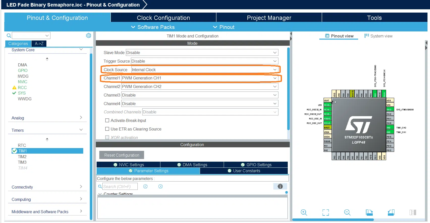430x223 pixels.
Task: Click the peripheral search magnifier icon
Action: [9, 35]
